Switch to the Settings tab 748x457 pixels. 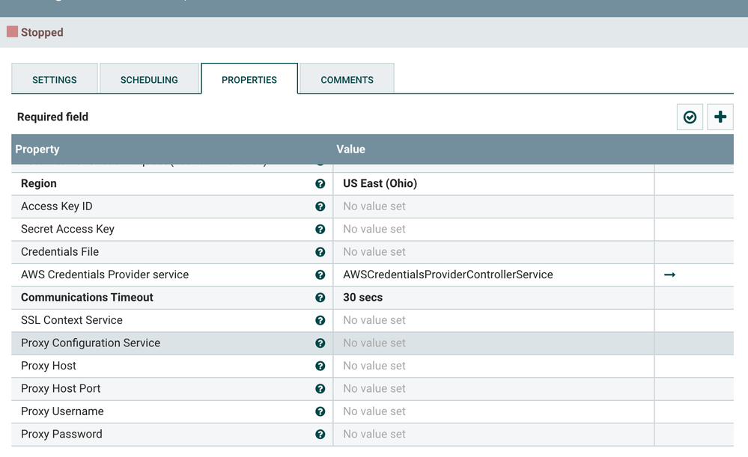click(x=55, y=79)
